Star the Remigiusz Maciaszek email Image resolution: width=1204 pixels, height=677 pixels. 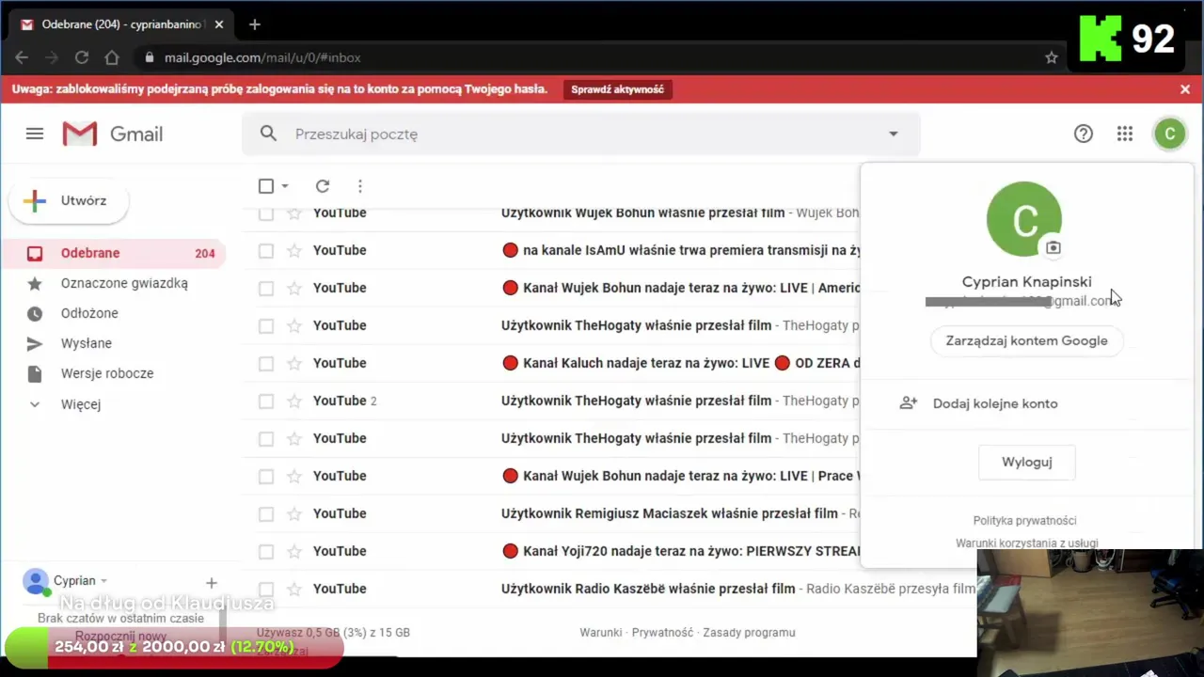click(294, 513)
